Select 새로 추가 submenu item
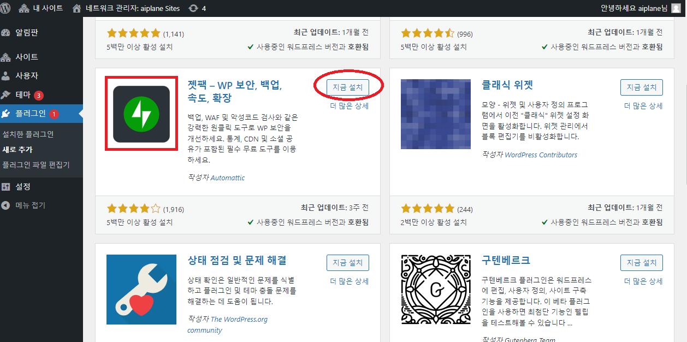Screen dimensions: 687x342 (x=17, y=149)
